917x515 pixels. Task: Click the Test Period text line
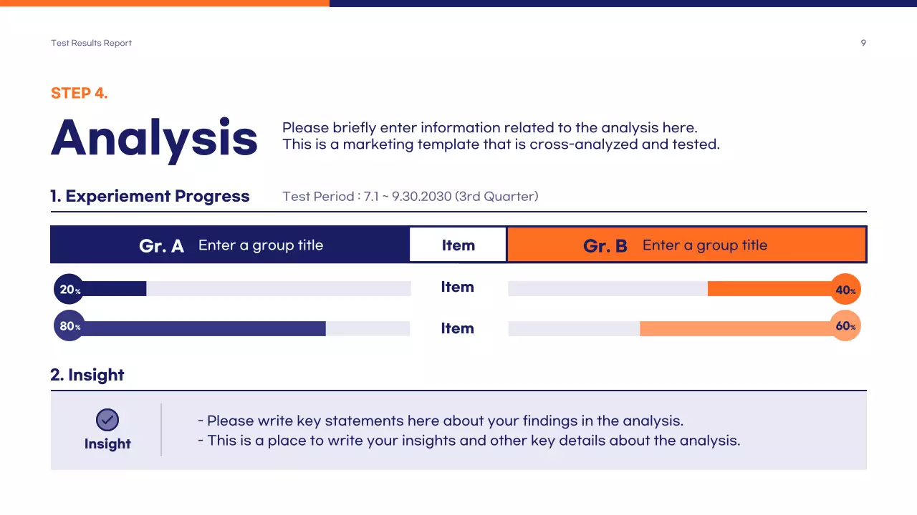coord(410,196)
